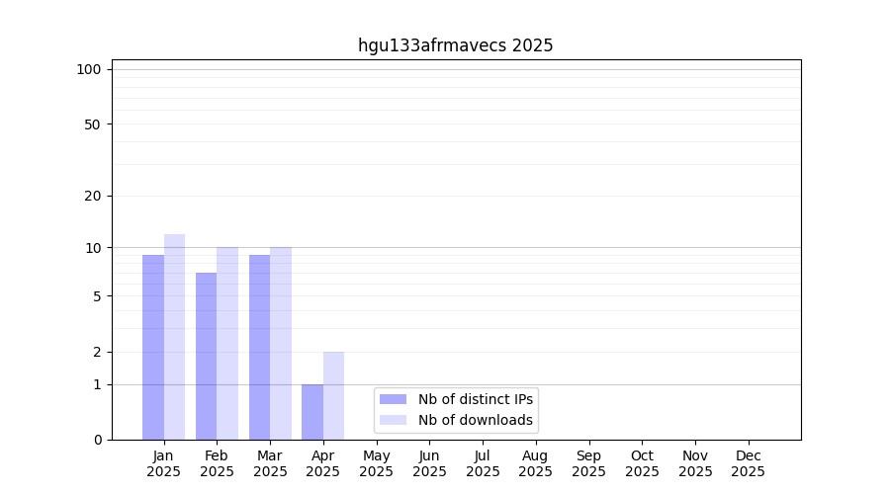
Task: Select the Feb 2025 distinct IPs bar
Action: [x=206, y=356]
